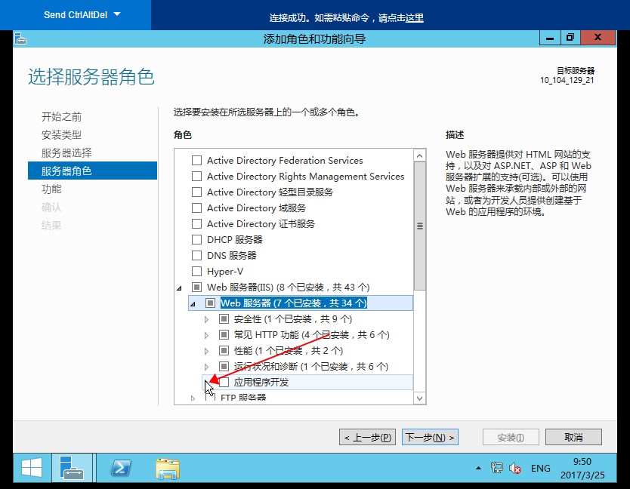Click 下一步(N) next button
Image resolution: width=630 pixels, height=489 pixels.
click(x=430, y=437)
